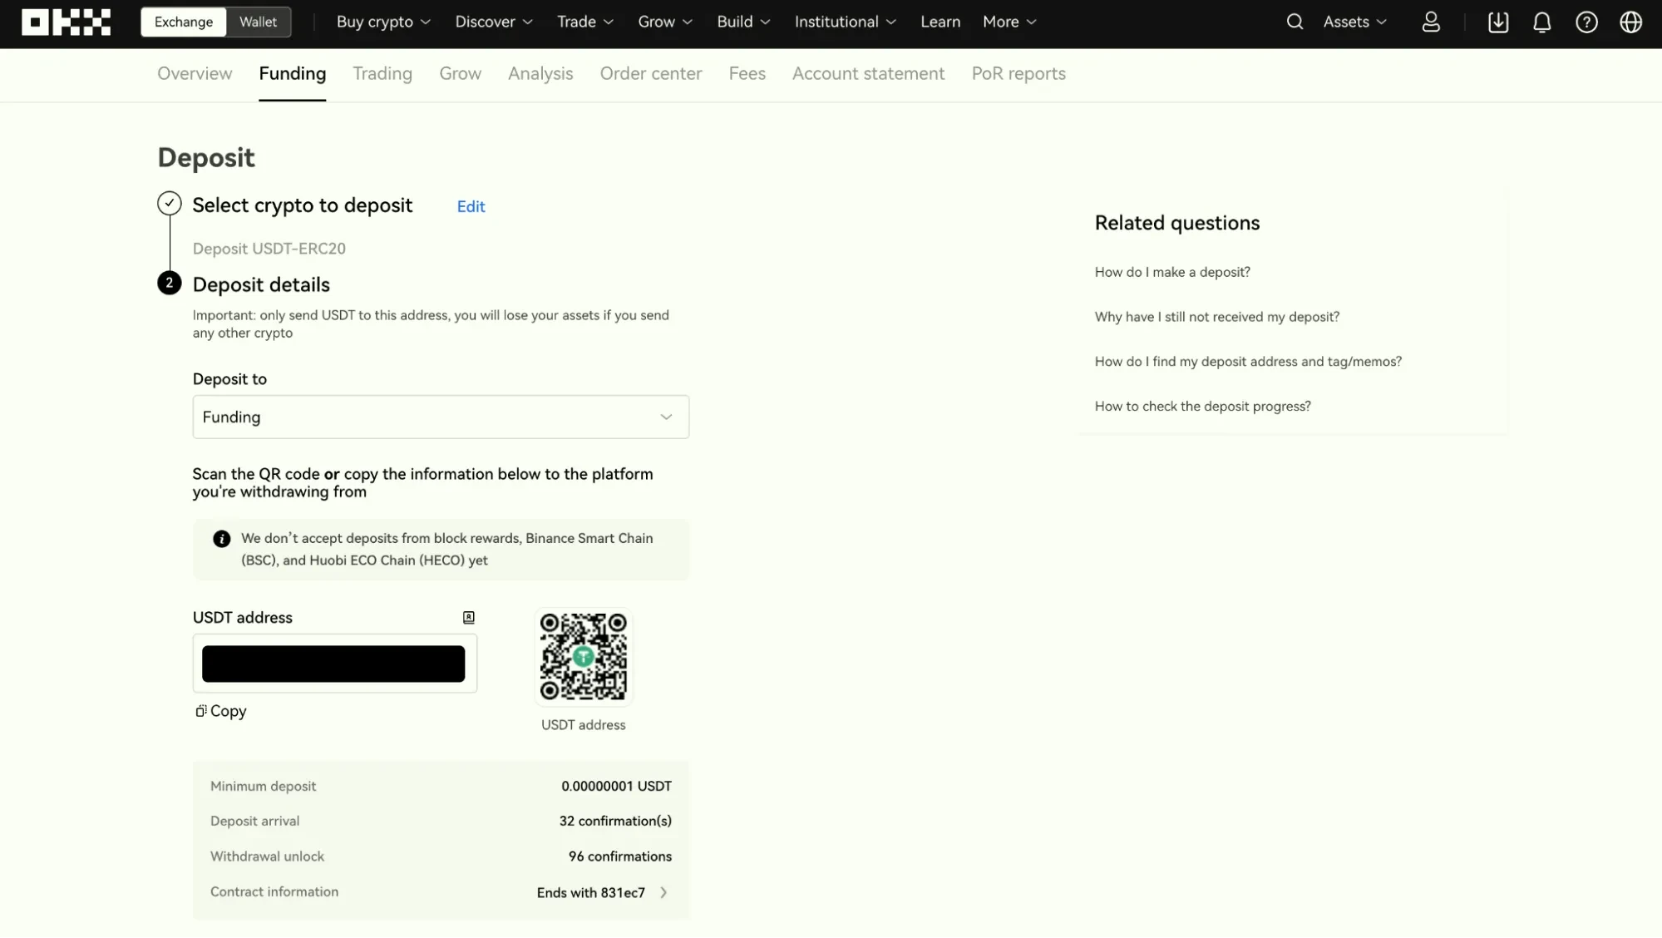The width and height of the screenshot is (1662, 938).
Task: Expand the Discover menu
Action: click(494, 22)
